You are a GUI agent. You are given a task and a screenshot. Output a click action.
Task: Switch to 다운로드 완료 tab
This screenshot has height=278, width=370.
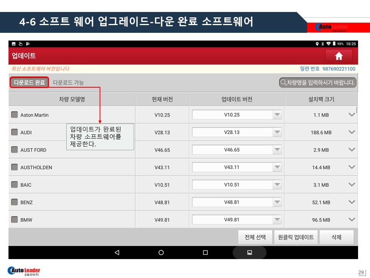coord(29,82)
